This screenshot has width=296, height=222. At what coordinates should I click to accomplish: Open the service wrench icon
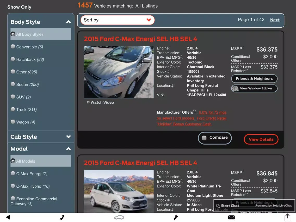176,217
